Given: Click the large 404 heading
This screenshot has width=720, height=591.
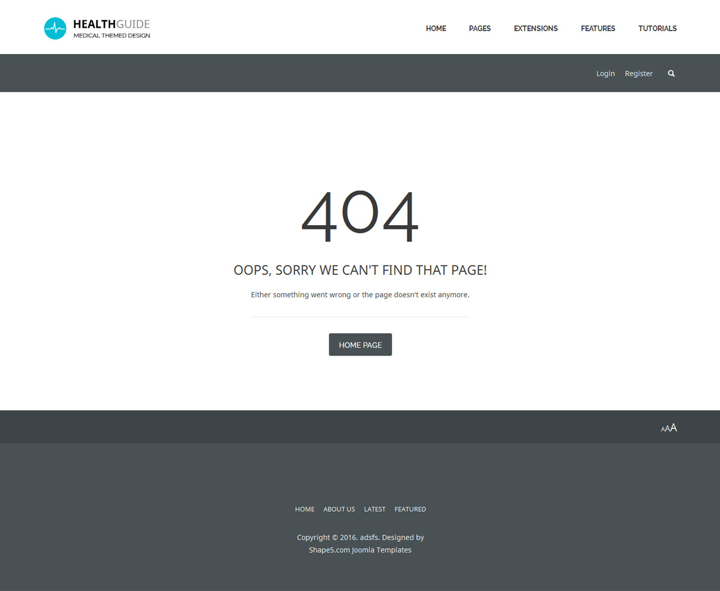Looking at the screenshot, I should coord(359,216).
